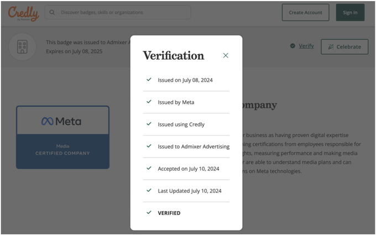Click the checkmark next to VERIFIED

(149, 212)
